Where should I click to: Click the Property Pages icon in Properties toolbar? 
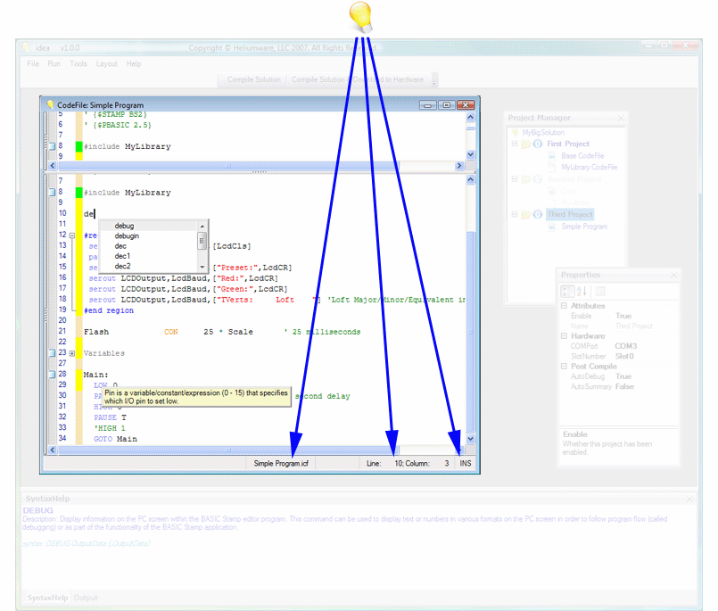pyautogui.click(x=600, y=292)
